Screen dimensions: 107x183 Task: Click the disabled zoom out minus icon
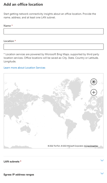pyautogui.click(x=94, y=103)
